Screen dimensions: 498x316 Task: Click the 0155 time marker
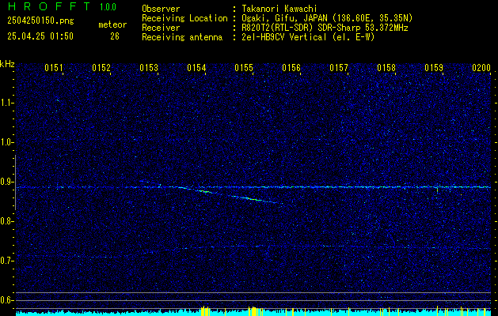tap(244, 68)
